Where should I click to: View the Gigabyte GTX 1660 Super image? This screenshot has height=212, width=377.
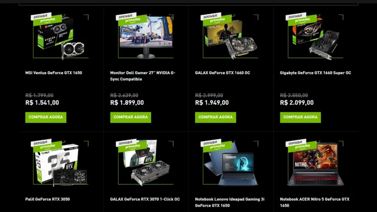315,36
